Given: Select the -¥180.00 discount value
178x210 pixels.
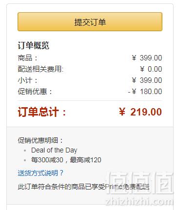Looking at the screenshot, I should tap(145, 92).
